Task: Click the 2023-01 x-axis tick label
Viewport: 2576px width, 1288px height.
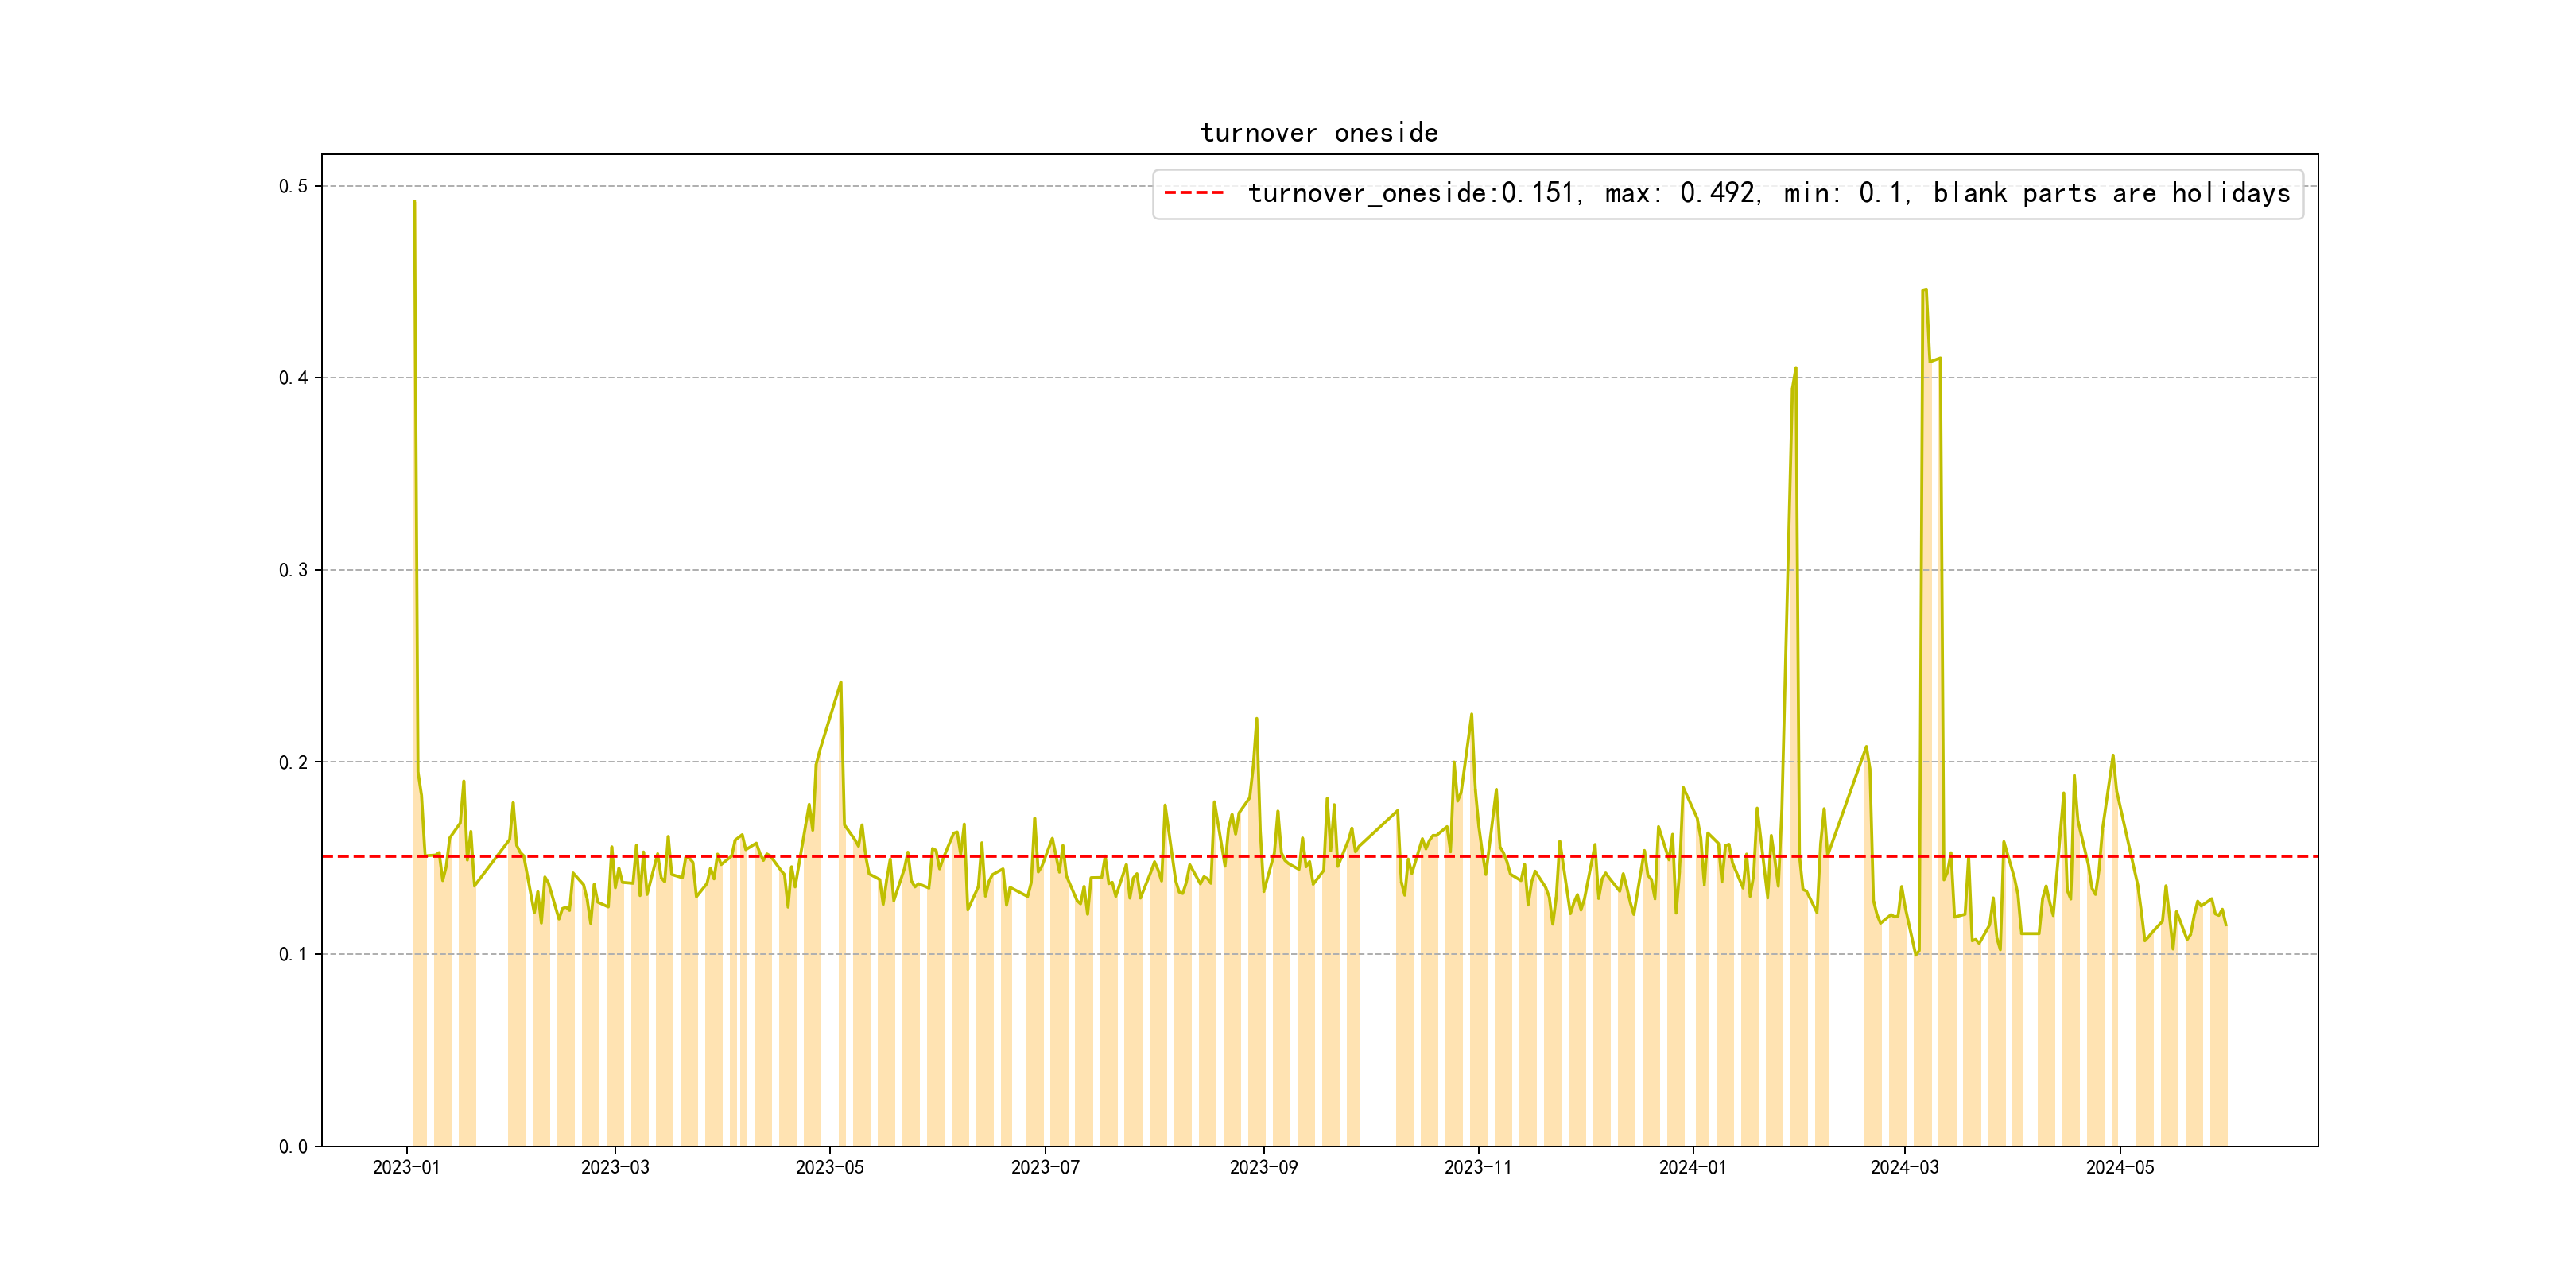Action: pyautogui.click(x=406, y=1167)
